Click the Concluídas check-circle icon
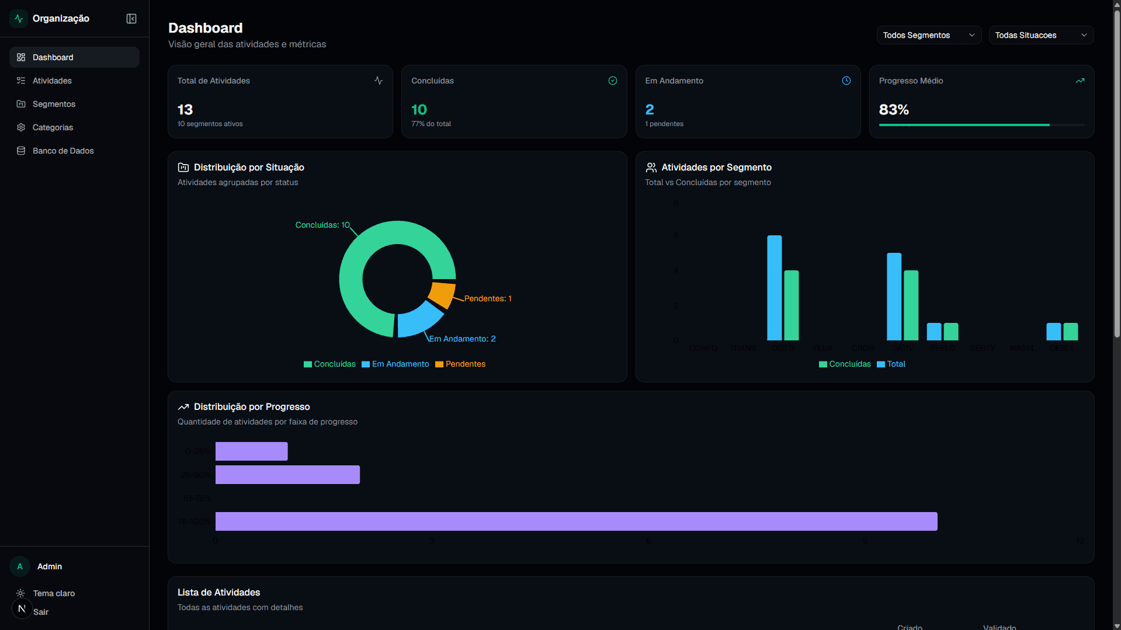The height and width of the screenshot is (630, 1121). click(x=613, y=81)
